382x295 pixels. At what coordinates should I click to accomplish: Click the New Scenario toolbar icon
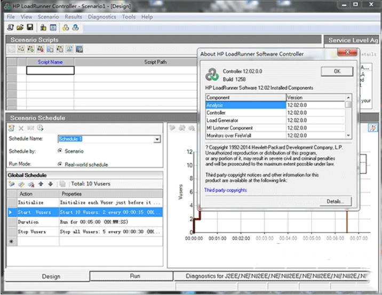point(11,27)
